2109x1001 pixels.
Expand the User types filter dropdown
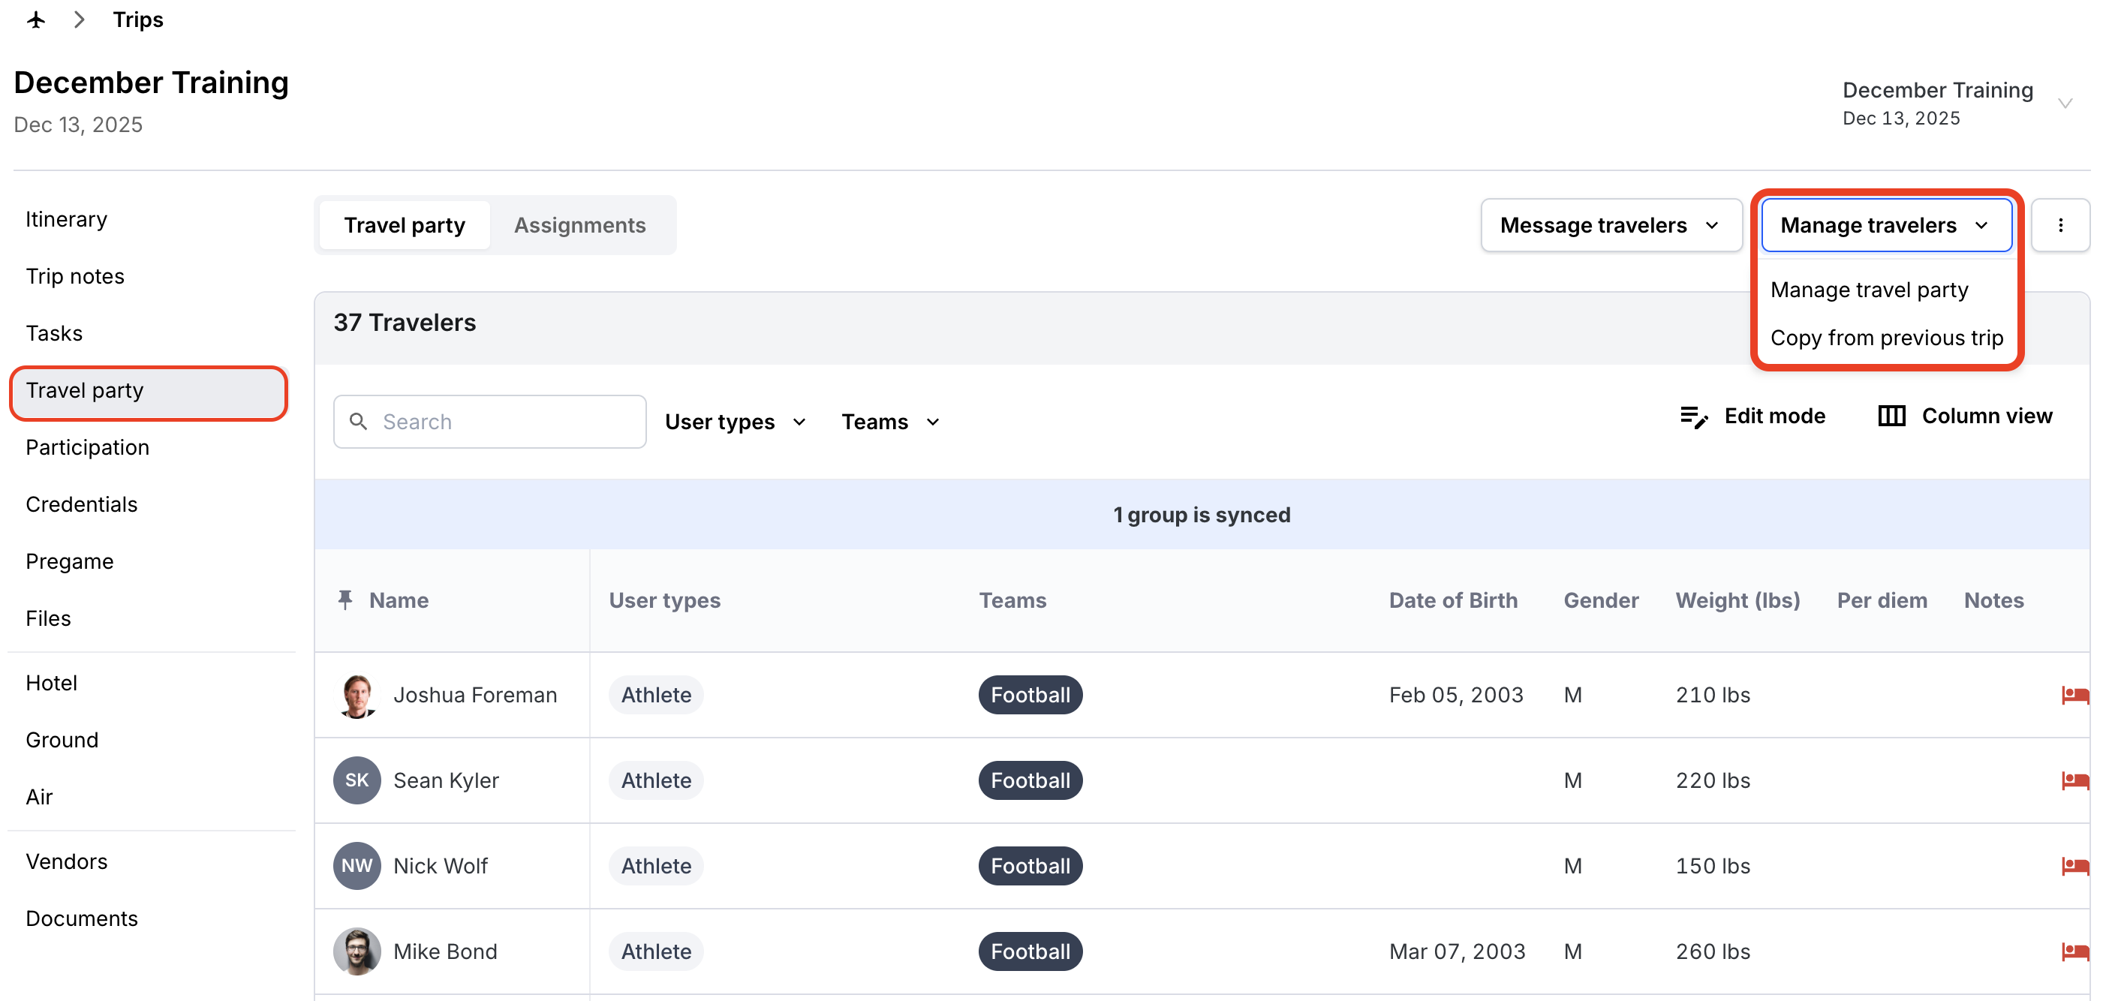tap(736, 422)
